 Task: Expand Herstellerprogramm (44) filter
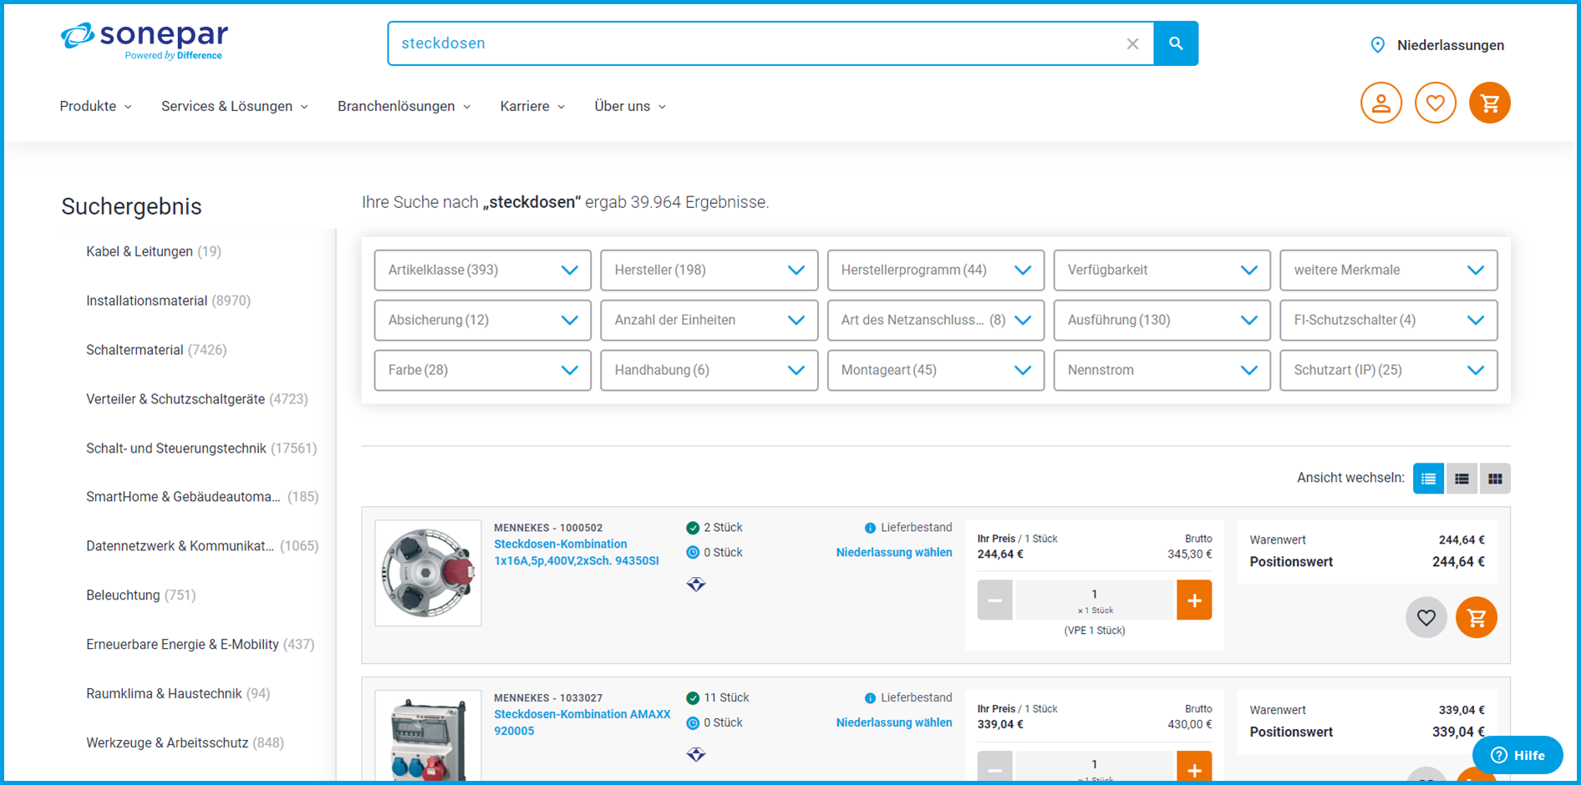[935, 270]
